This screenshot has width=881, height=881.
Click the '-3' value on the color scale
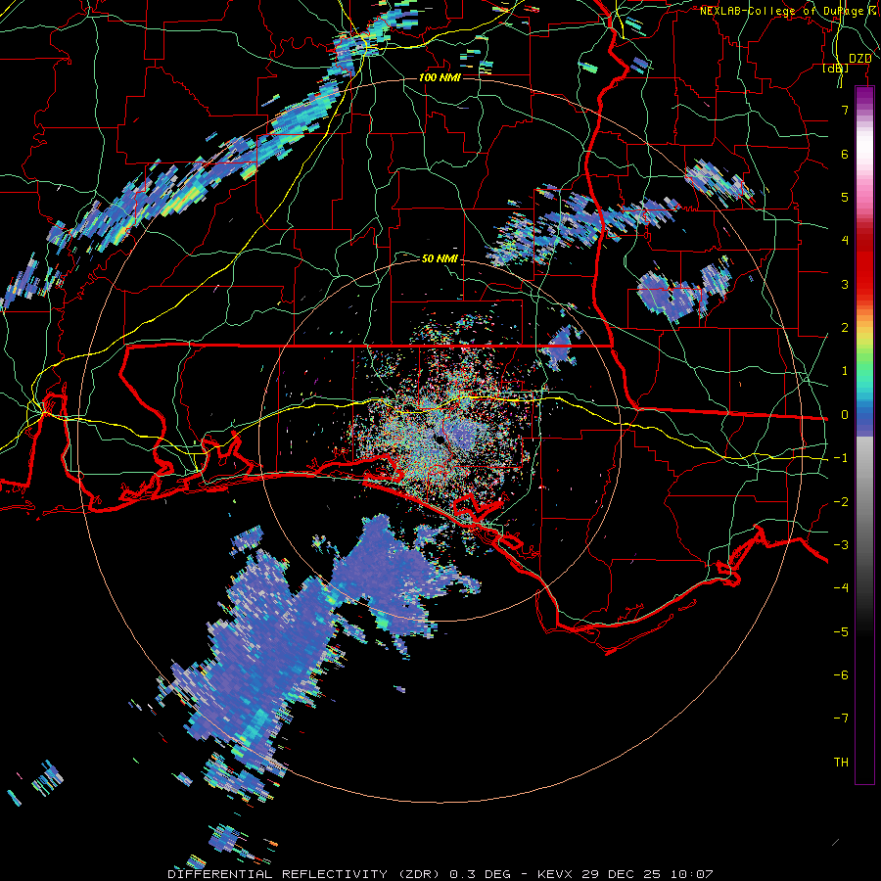841,544
